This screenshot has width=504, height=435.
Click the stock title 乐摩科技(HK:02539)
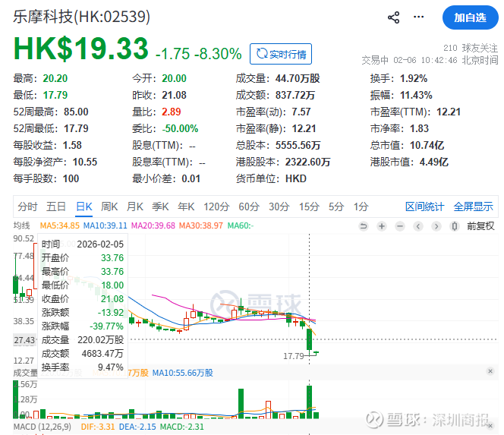click(82, 17)
